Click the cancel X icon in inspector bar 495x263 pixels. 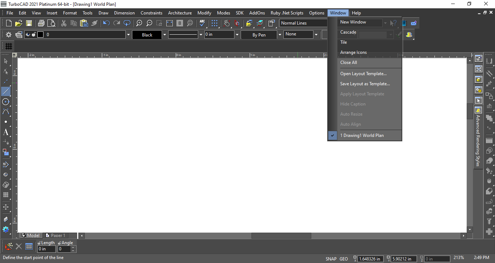pyautogui.click(x=19, y=247)
